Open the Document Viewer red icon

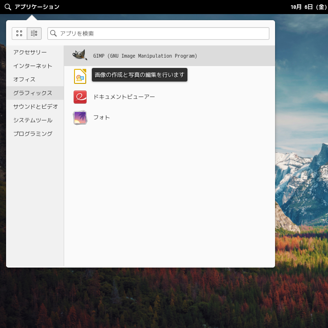pyautogui.click(x=80, y=97)
